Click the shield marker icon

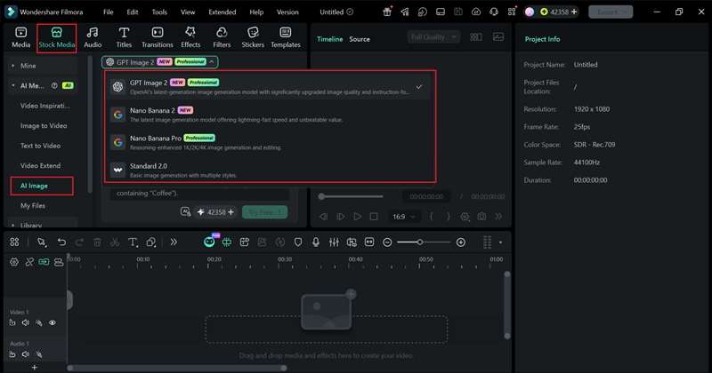[x=298, y=242]
